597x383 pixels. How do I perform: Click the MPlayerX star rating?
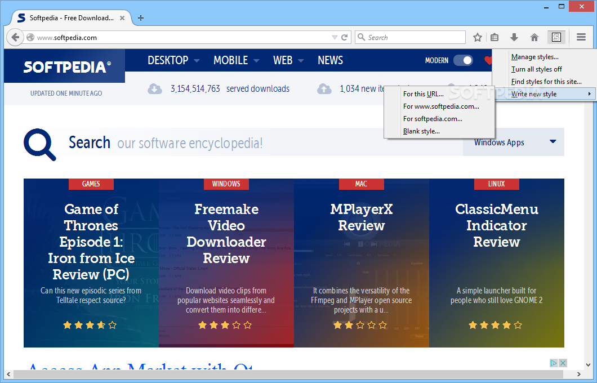click(x=360, y=325)
